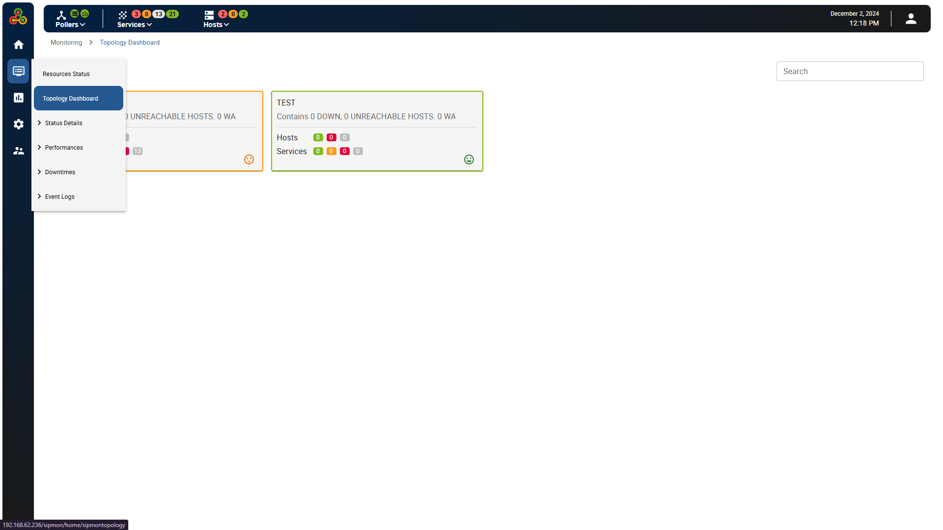Open the reporting chart icon in sidebar
943x530 pixels.
pos(19,98)
